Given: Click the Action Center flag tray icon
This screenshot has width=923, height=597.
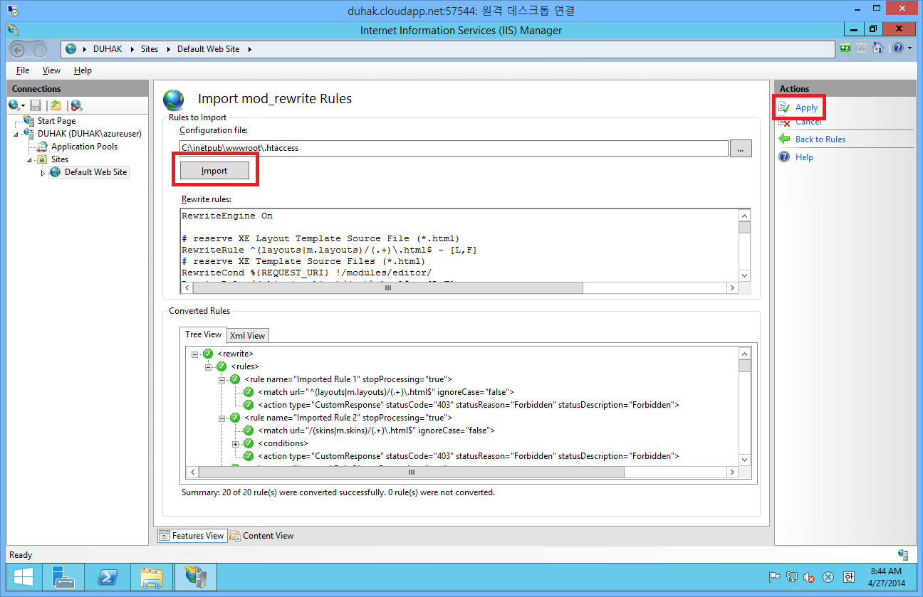Looking at the screenshot, I should (x=776, y=577).
